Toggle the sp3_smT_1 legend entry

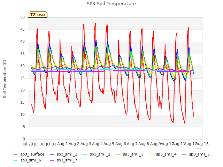tap(63, 154)
